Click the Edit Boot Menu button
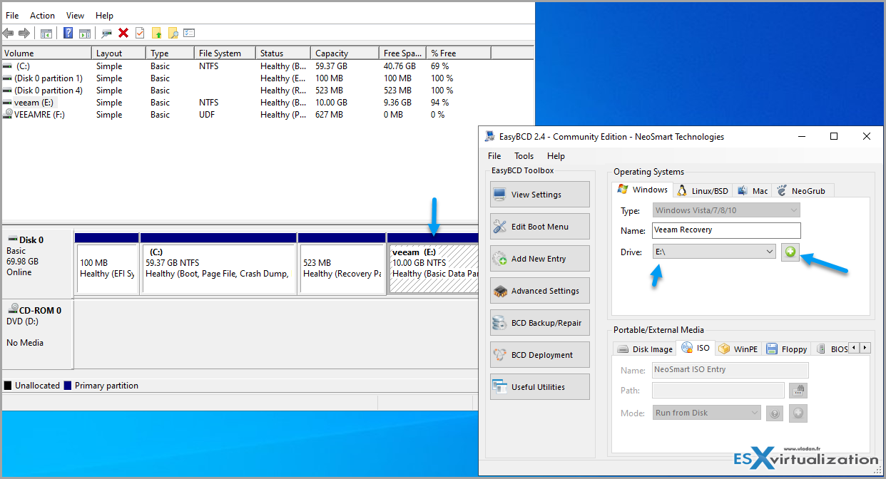The image size is (886, 479). click(x=539, y=227)
